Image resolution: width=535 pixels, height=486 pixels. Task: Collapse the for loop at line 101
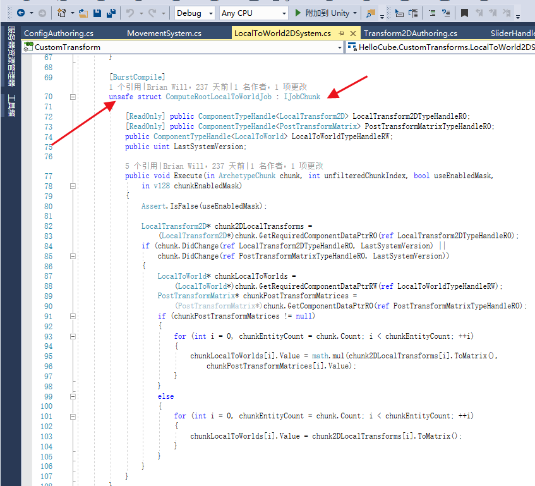click(x=73, y=416)
